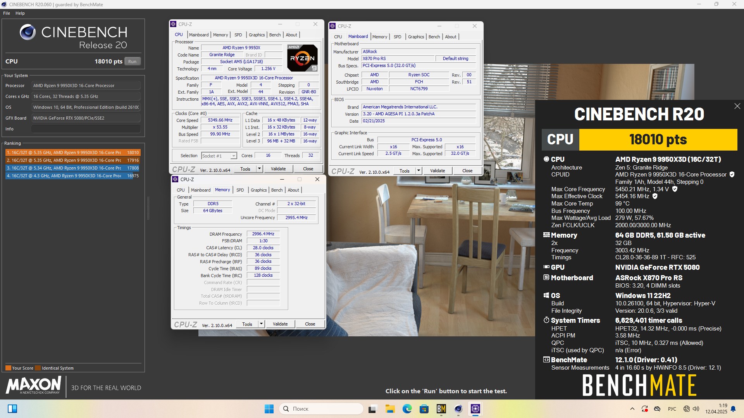Click the network globe tray icon
Screen dimensions: 744x418
(687, 409)
